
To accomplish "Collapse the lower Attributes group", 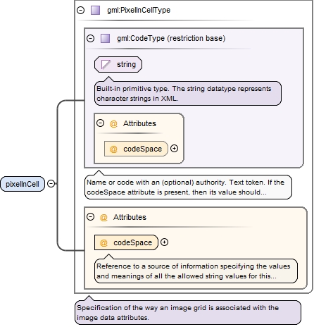I will coord(91,217).
